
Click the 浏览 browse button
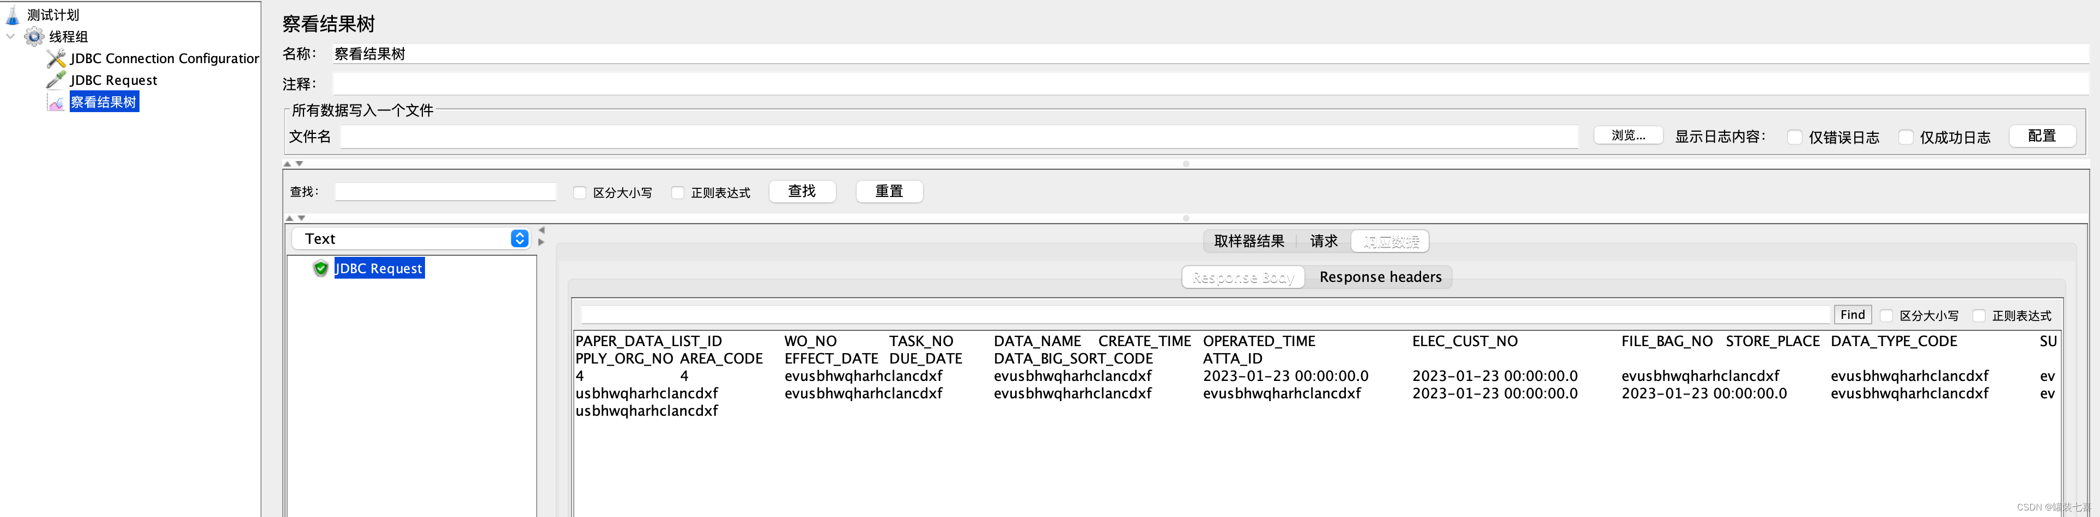pyautogui.click(x=1628, y=136)
